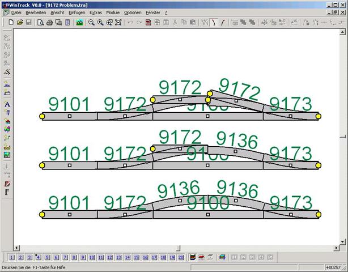Toggle layer 5 button
The image size is (348, 272).
pos(47,257)
